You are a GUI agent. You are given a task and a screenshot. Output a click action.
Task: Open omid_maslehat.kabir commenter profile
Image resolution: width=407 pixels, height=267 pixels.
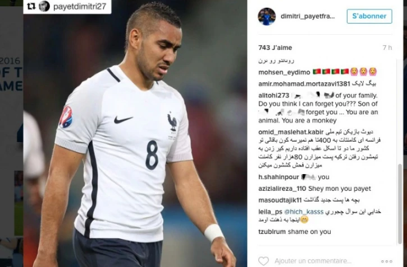(x=291, y=132)
